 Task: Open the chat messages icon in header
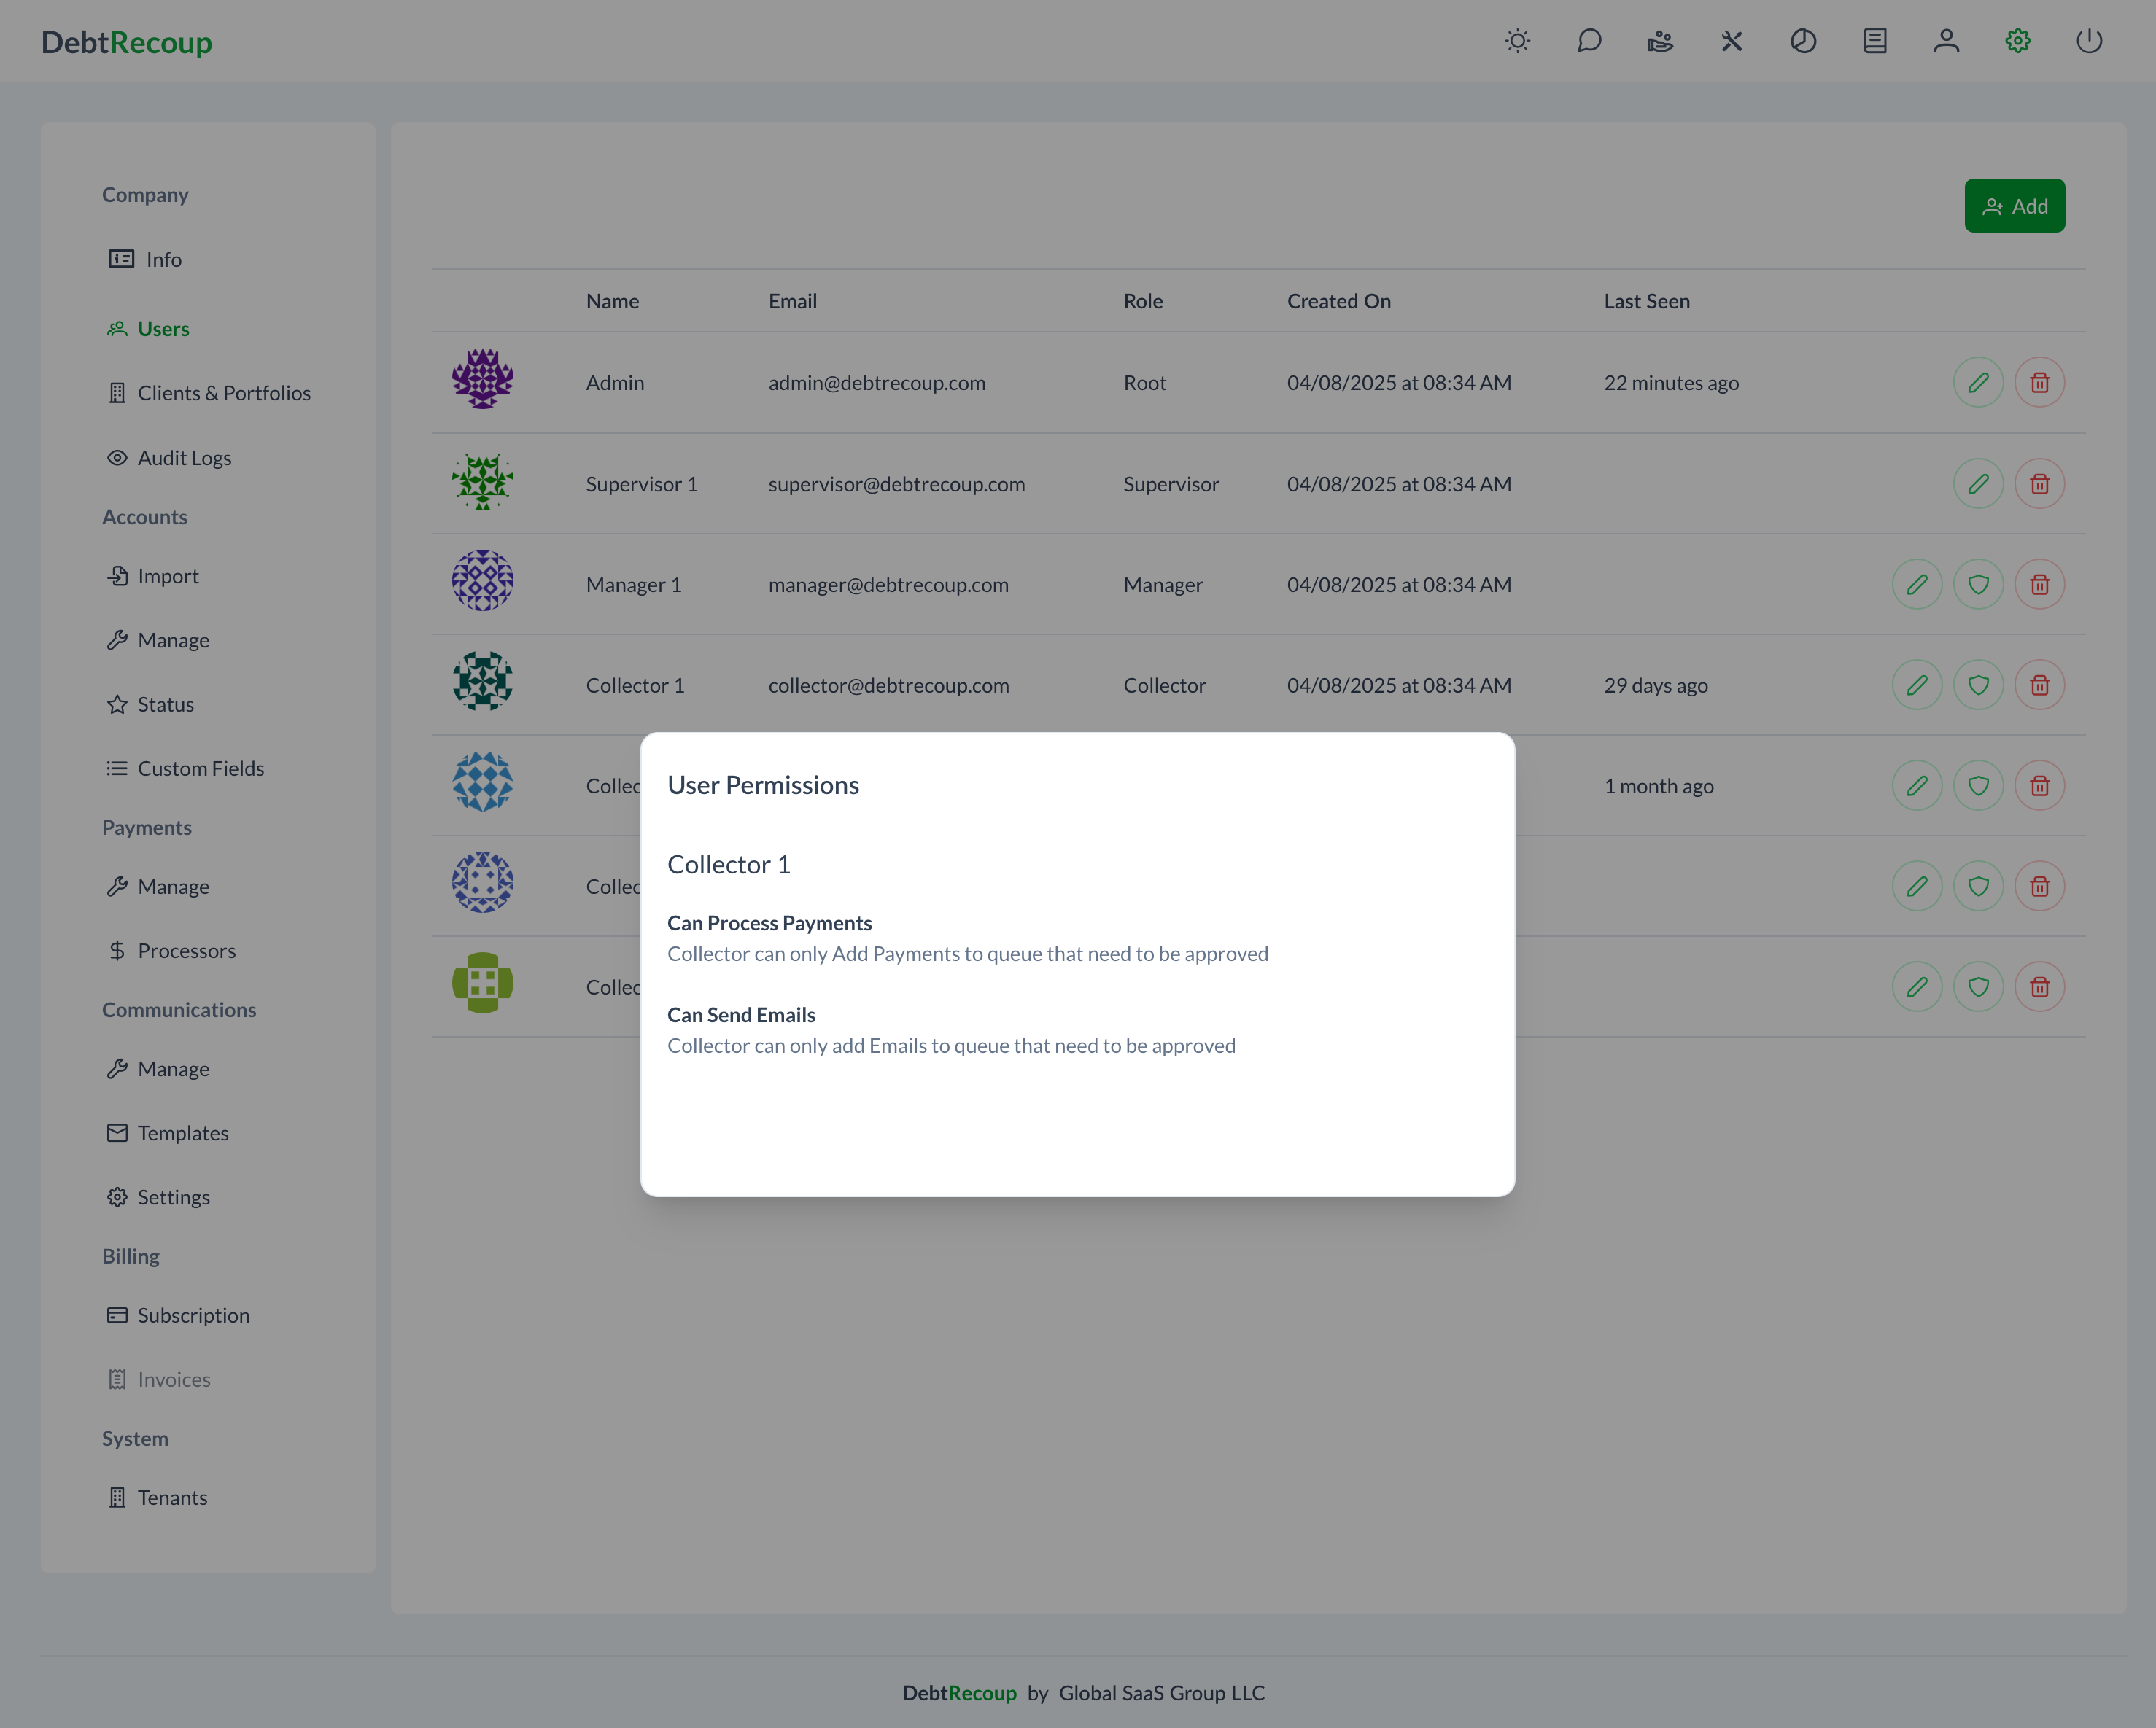(1589, 41)
